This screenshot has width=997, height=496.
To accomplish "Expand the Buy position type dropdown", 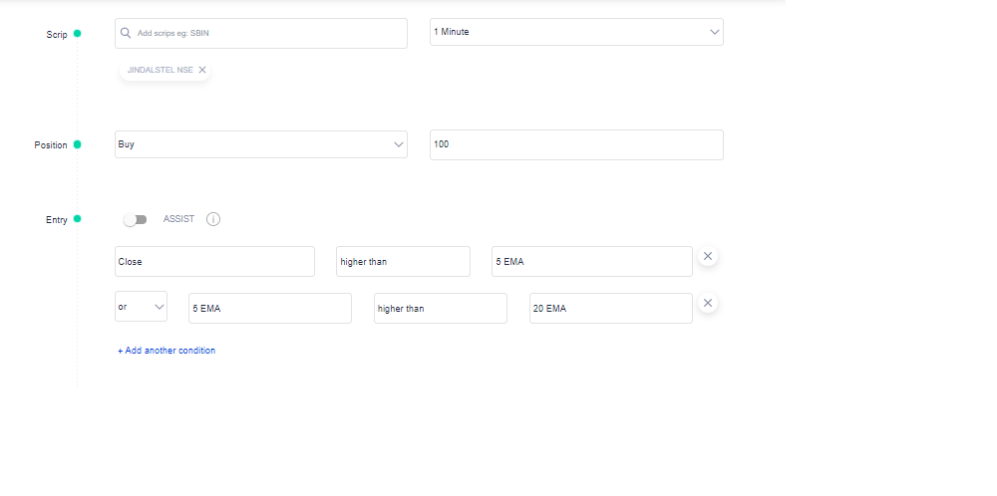I will pyautogui.click(x=261, y=144).
